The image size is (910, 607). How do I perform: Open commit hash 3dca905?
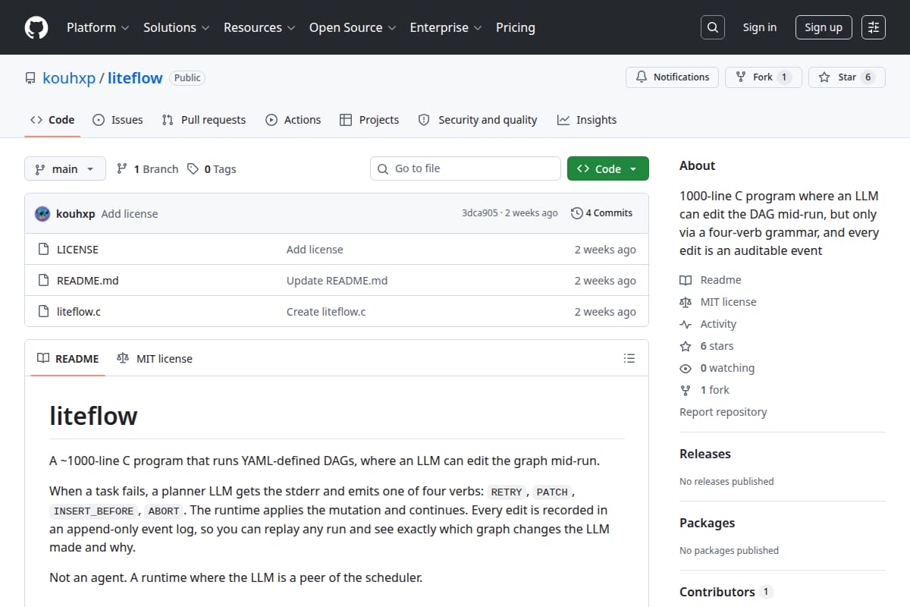(480, 213)
